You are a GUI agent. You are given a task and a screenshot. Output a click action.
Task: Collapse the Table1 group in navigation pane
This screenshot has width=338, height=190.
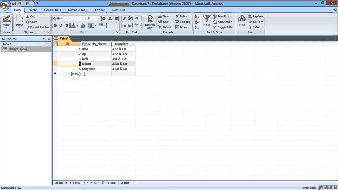(47, 44)
